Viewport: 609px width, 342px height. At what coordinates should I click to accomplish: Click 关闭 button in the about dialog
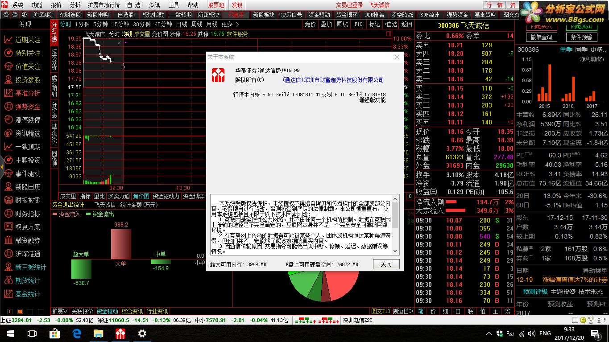tap(386, 264)
